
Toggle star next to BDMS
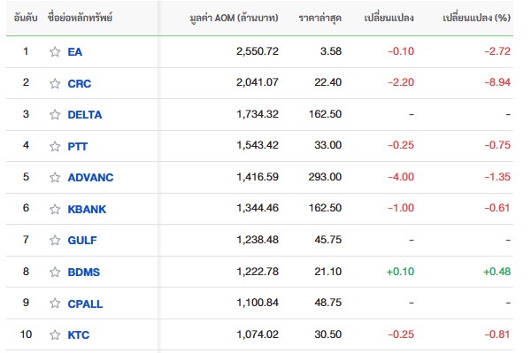pos(55,272)
